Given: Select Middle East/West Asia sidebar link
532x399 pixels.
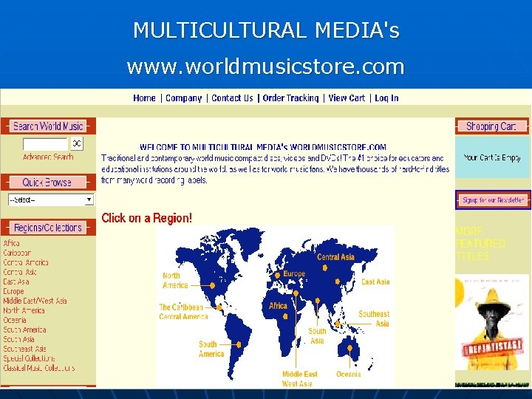Looking at the screenshot, I should click(35, 301).
